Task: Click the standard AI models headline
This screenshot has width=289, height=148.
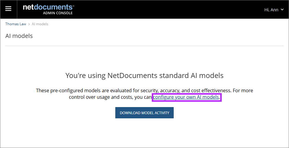Action: pos(144,76)
